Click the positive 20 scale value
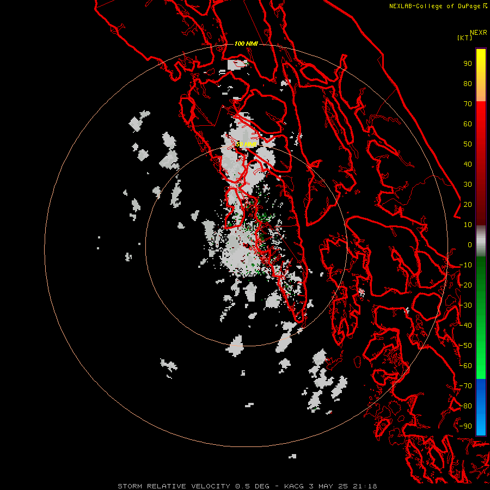 pos(468,205)
